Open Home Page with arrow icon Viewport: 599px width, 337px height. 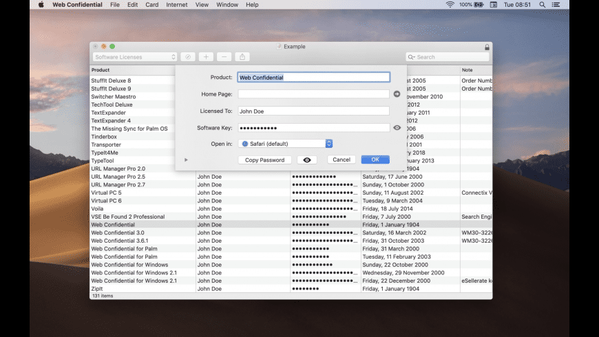click(397, 94)
